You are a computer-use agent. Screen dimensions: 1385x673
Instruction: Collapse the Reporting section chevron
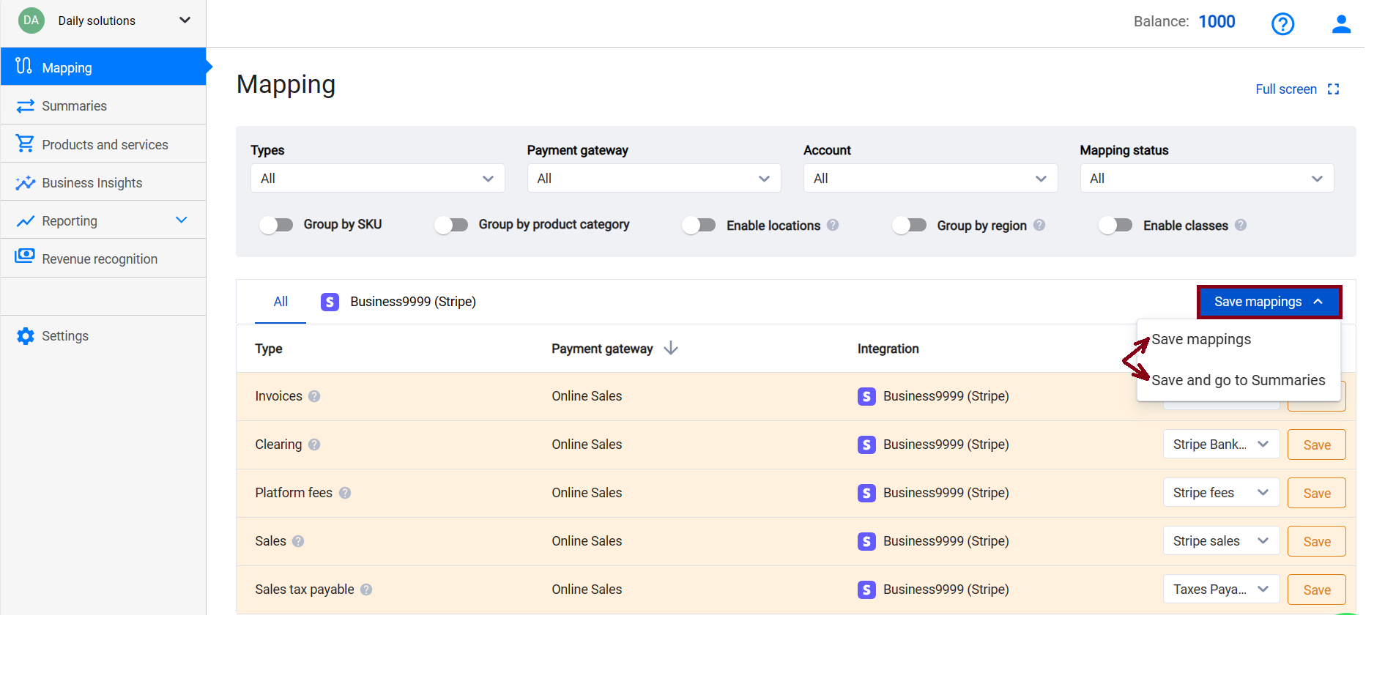[x=182, y=220]
